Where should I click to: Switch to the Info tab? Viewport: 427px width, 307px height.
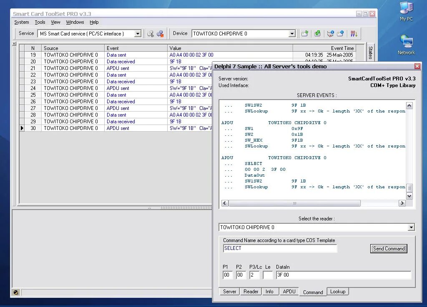269,292
